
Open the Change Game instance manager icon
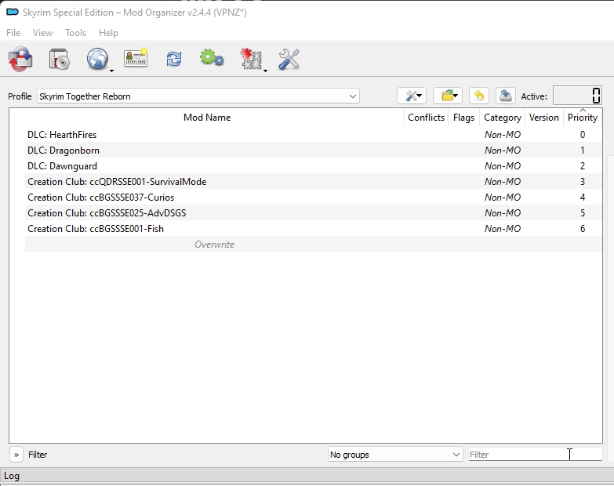click(20, 60)
